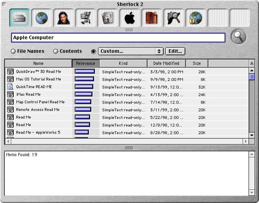Screen dimensions: 259x203
Task: Open the My Channel detective hat icon
Action: (x=174, y=18)
